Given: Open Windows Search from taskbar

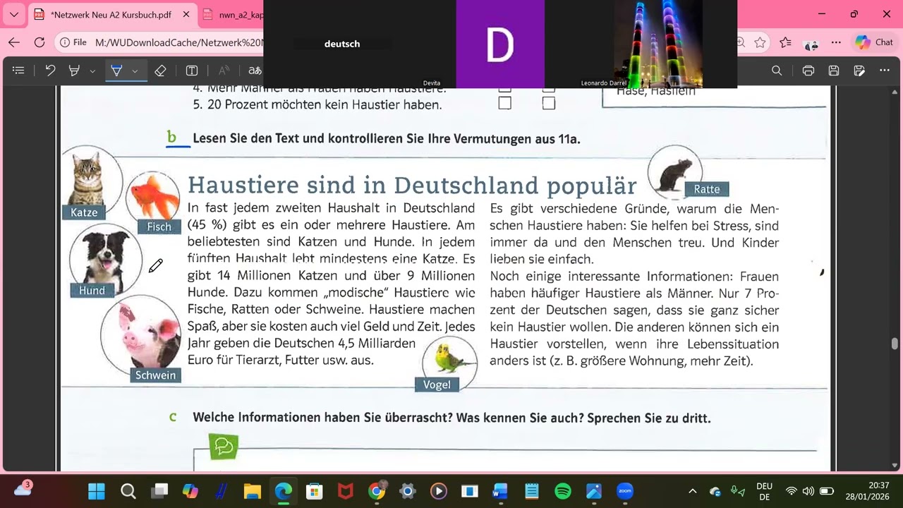Looking at the screenshot, I should 128,491.
